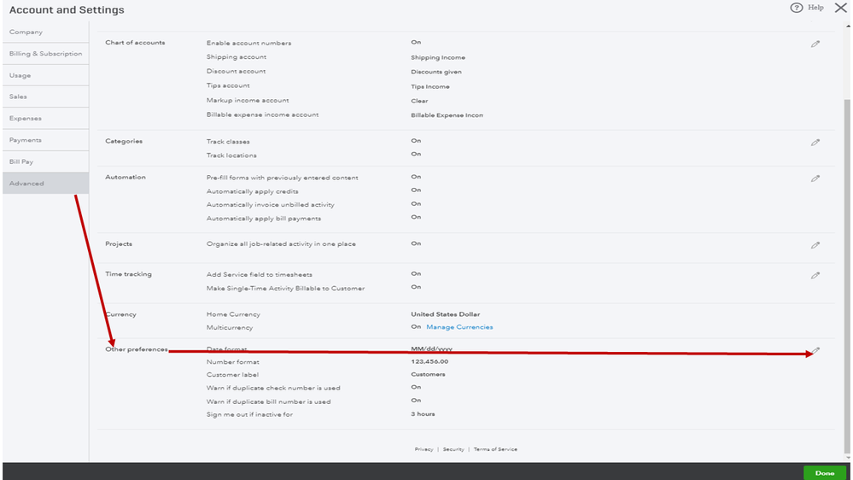The height and width of the screenshot is (480, 853).
Task: Edit the Categories section with pencil icon
Action: (x=815, y=143)
